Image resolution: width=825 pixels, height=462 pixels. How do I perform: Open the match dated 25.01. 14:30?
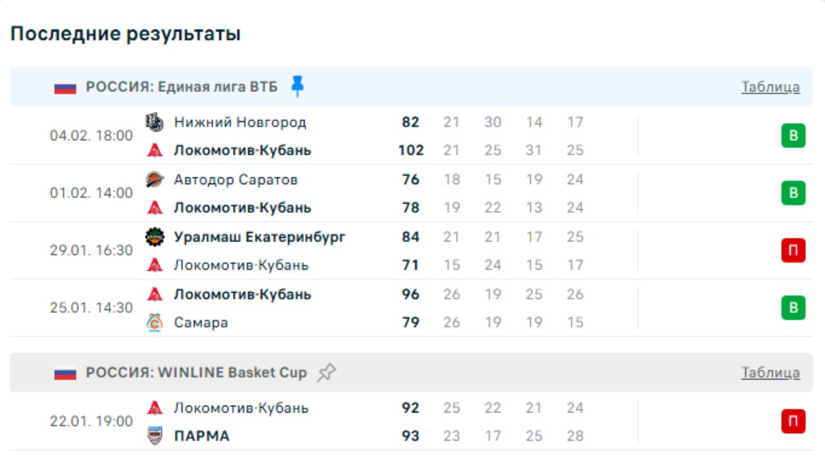coord(91,307)
